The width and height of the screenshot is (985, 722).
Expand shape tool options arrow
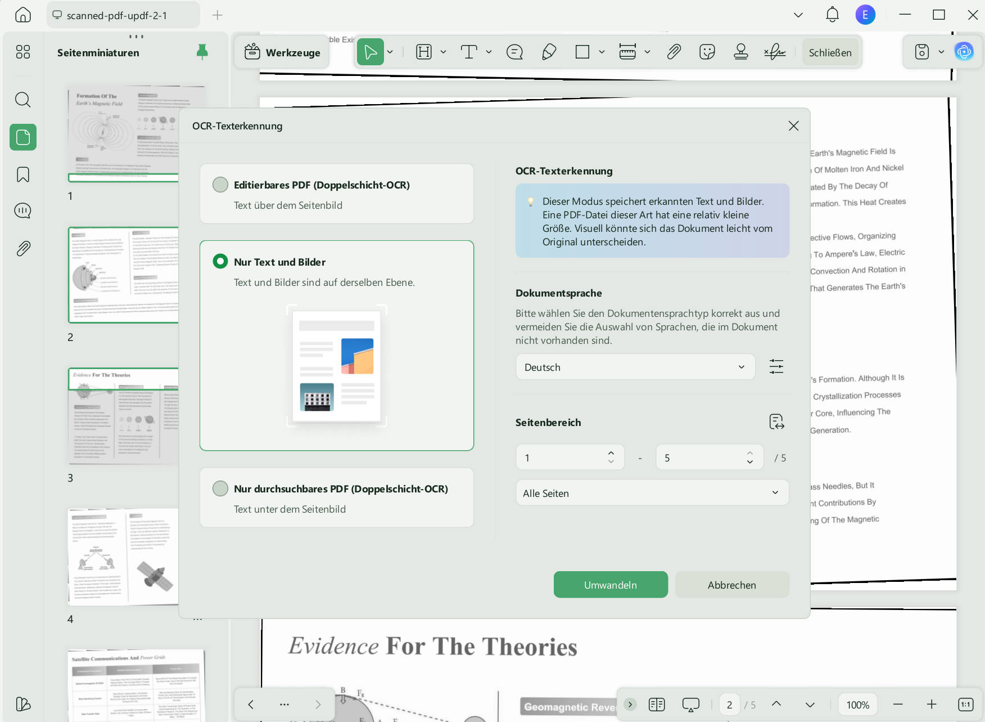pyautogui.click(x=602, y=52)
